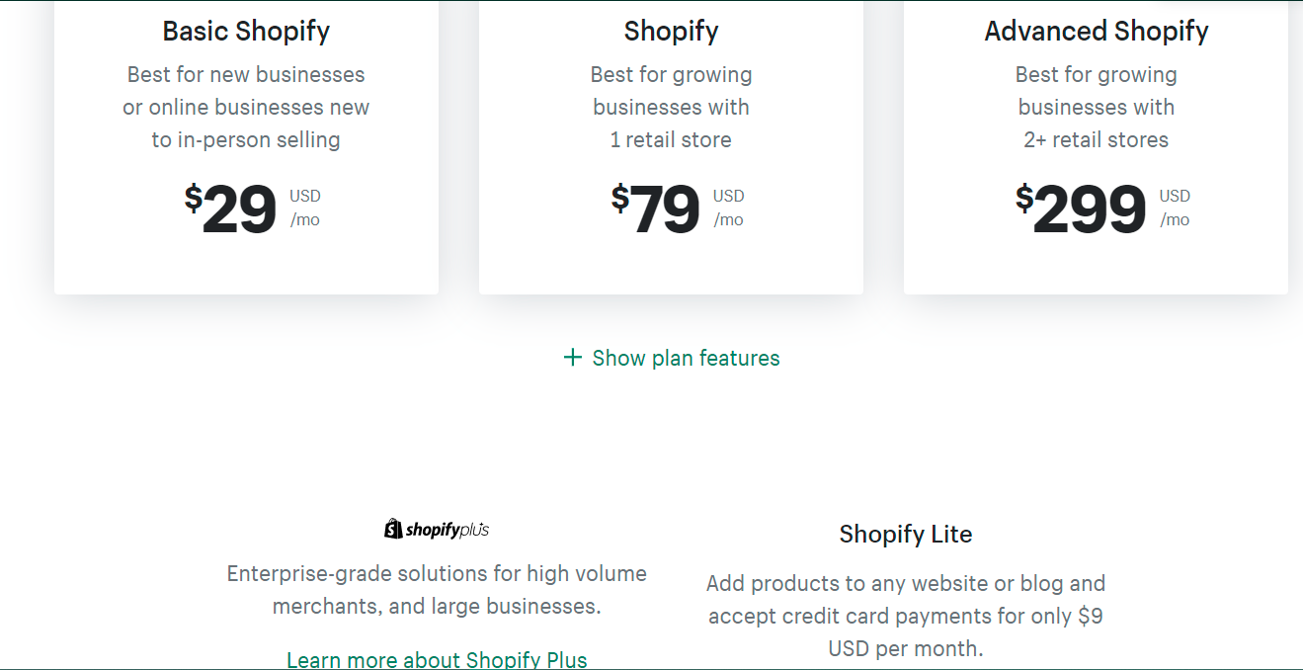Click USD /mo label on middle Shopify card
The height and width of the screenshot is (670, 1303).
729,208
